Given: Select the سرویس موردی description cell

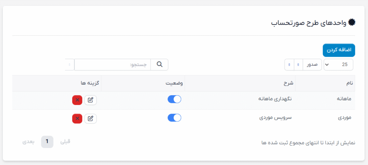Looking at the screenshot, I should pyautogui.click(x=275, y=118).
